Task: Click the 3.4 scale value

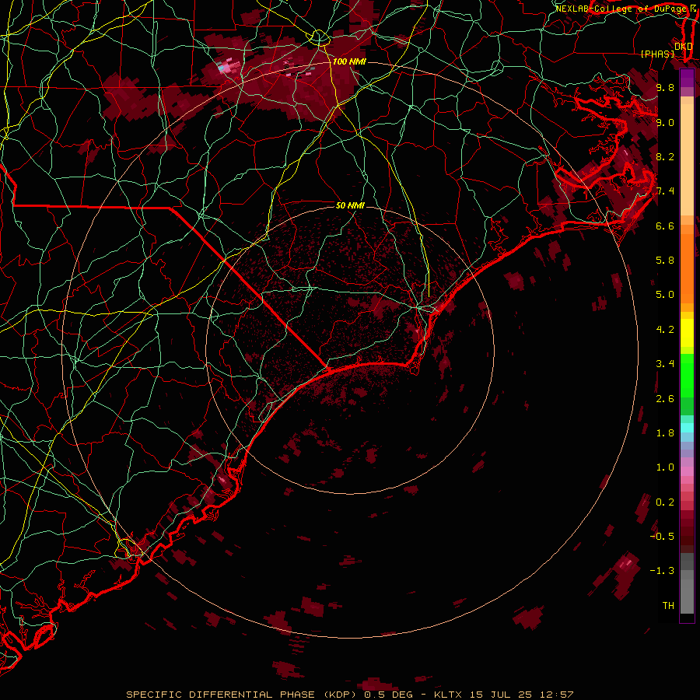Action: 665,364
